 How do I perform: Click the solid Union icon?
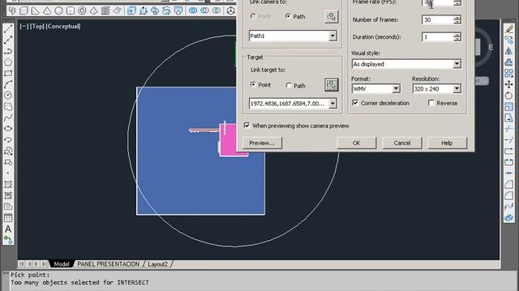tap(193, 11)
